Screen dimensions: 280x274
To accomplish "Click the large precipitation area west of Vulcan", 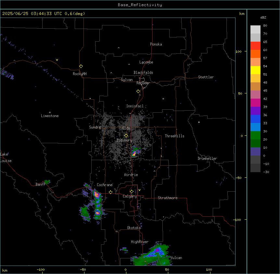I will [154, 254].
